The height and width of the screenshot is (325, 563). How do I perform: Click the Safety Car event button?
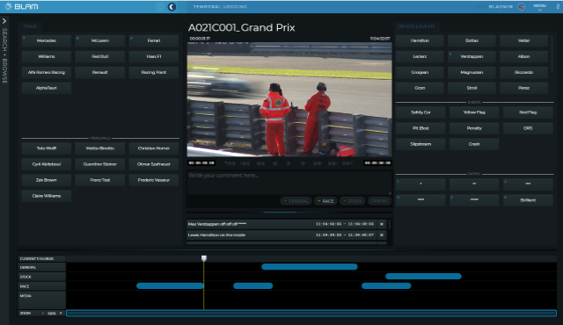[x=420, y=112]
